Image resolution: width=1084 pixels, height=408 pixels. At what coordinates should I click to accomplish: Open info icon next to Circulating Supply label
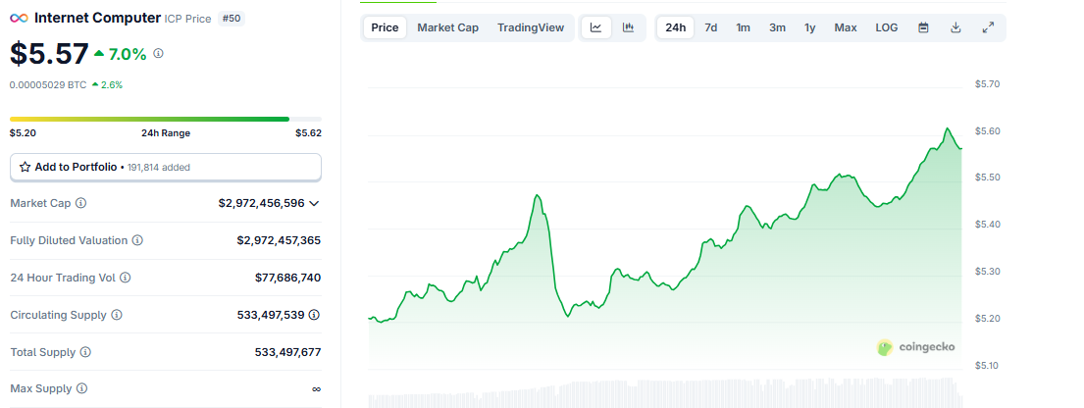[117, 315]
